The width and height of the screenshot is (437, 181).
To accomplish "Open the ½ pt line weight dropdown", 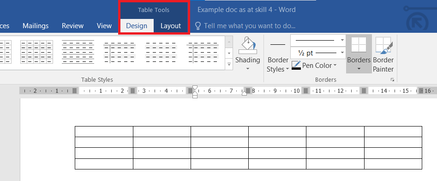I will click(318, 53).
